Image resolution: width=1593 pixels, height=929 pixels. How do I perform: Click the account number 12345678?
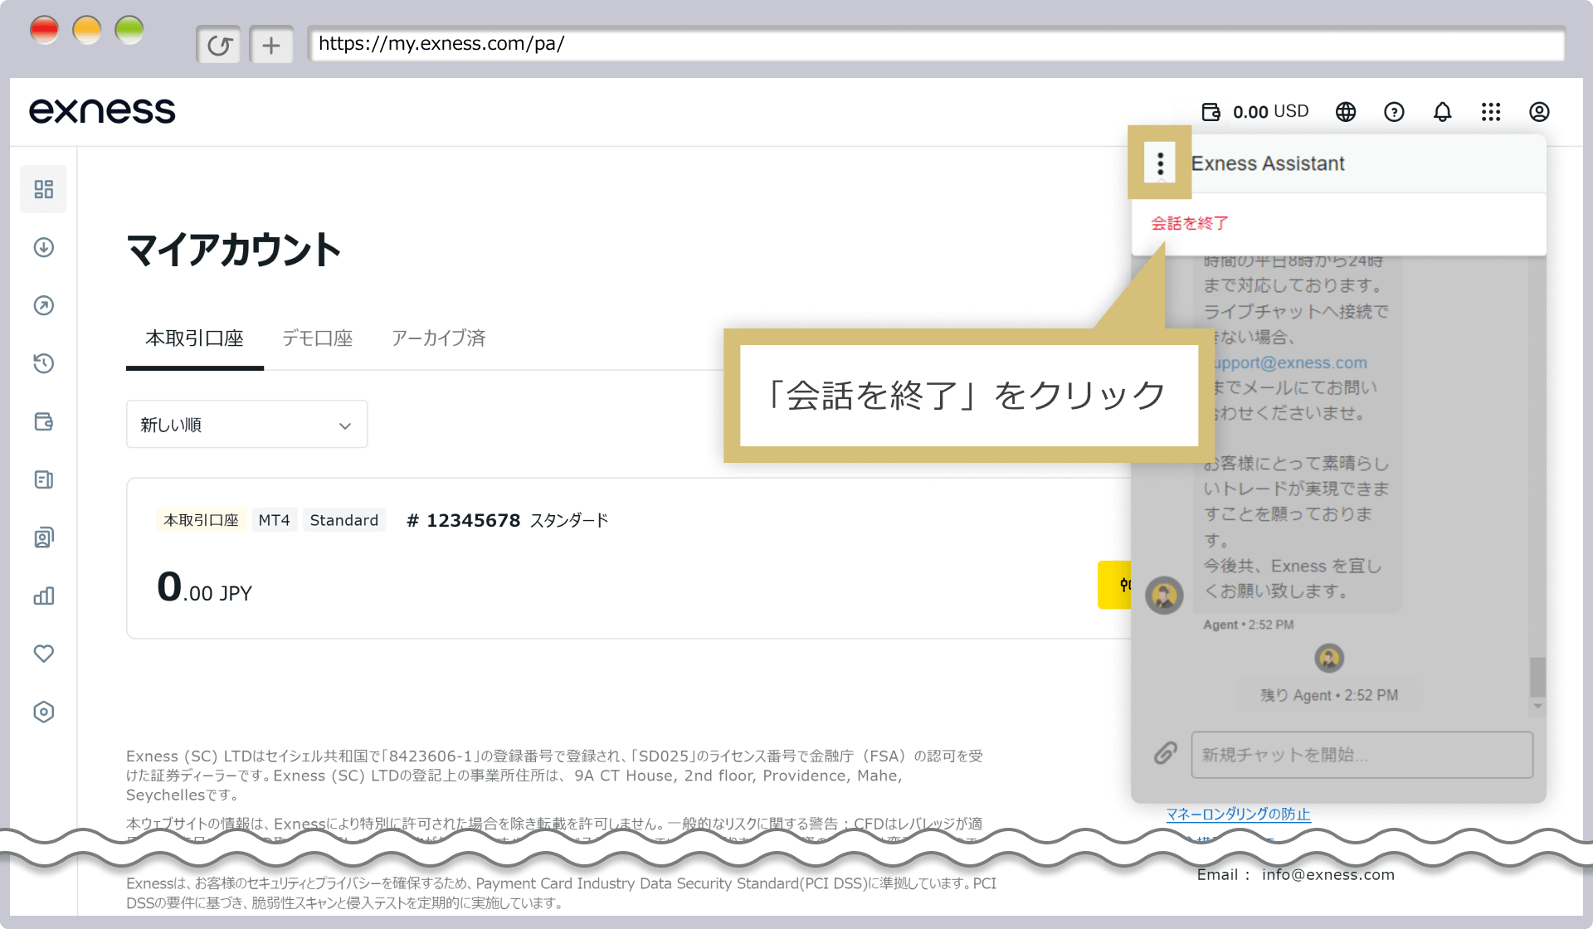[473, 520]
